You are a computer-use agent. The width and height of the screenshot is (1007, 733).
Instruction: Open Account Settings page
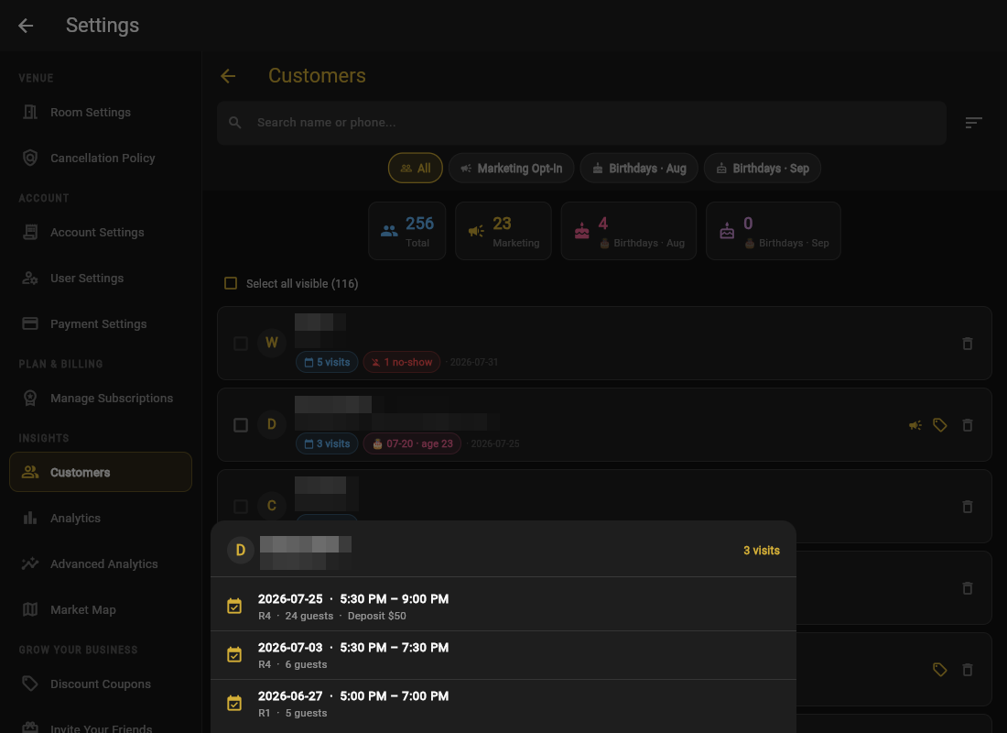click(x=101, y=232)
